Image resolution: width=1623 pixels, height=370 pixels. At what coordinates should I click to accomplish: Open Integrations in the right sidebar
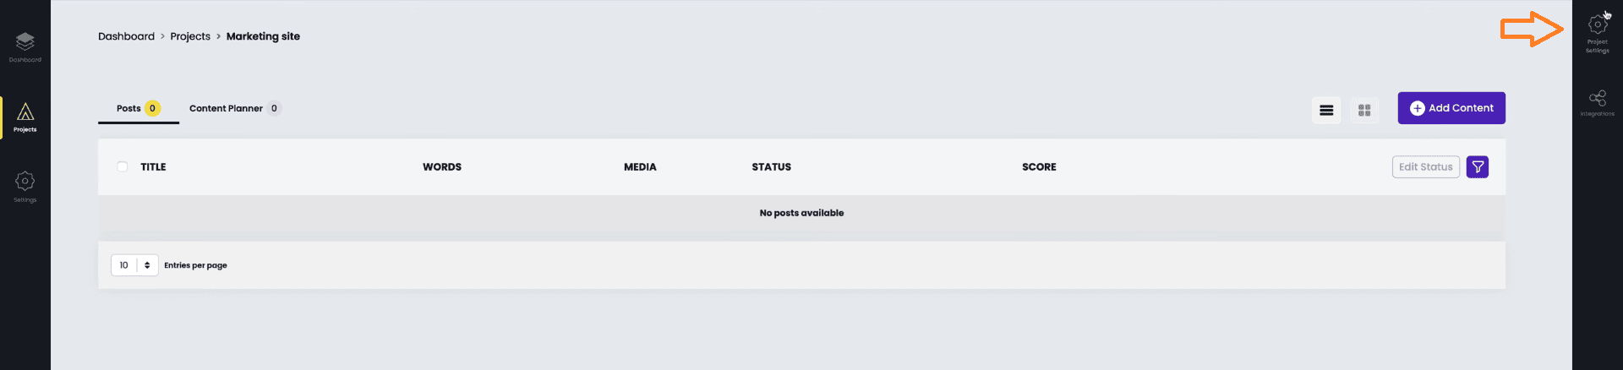point(1597,102)
